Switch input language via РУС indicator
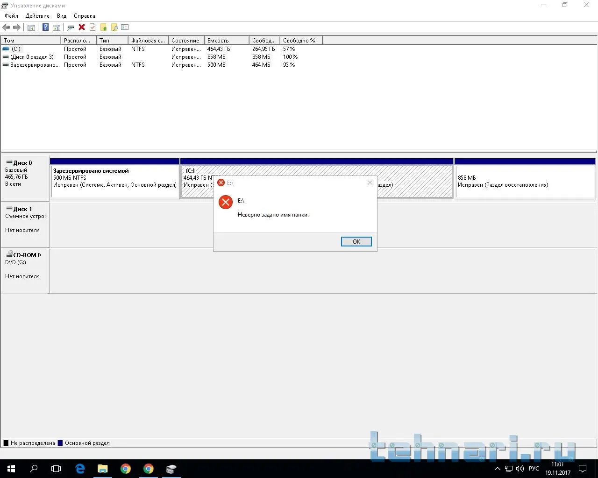This screenshot has width=598, height=478. click(534, 469)
